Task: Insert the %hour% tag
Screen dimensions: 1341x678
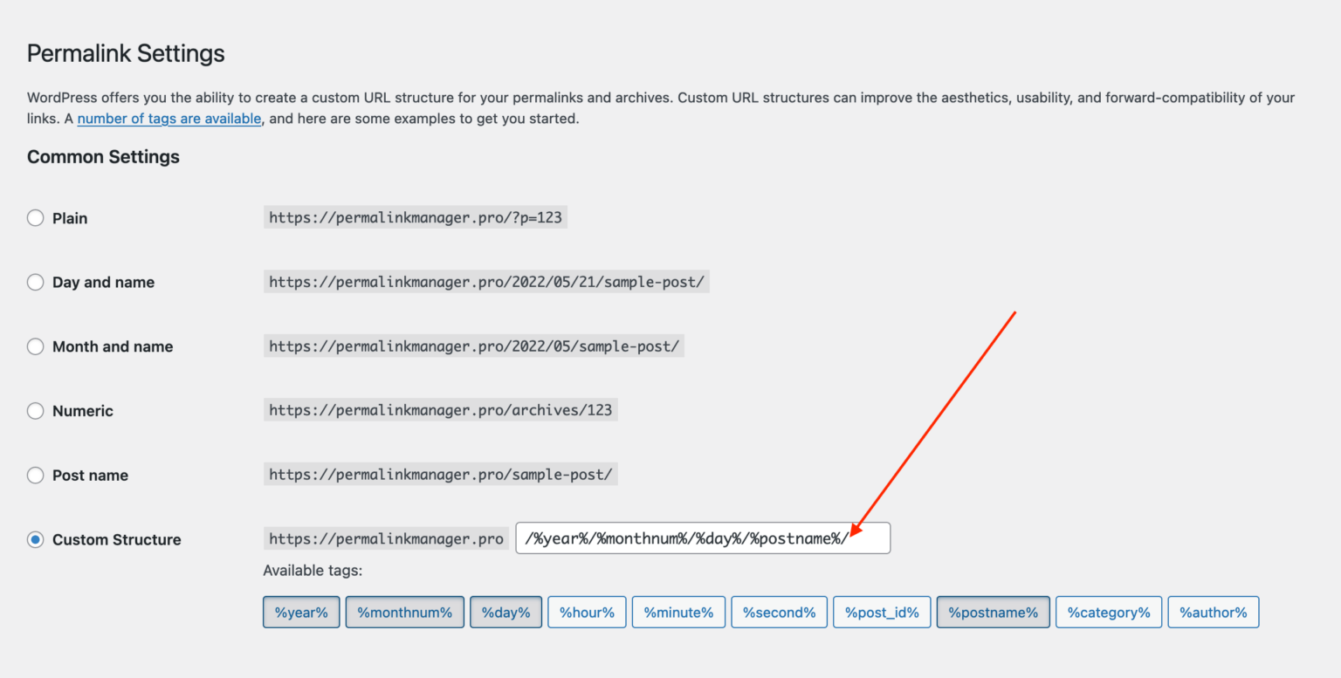Action: click(x=587, y=612)
